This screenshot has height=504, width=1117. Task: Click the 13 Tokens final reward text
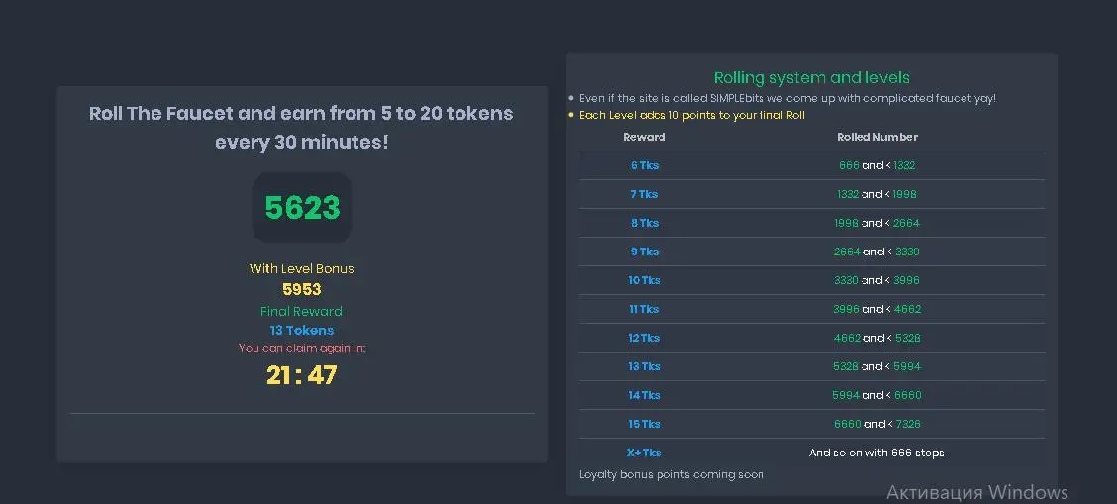pos(302,331)
